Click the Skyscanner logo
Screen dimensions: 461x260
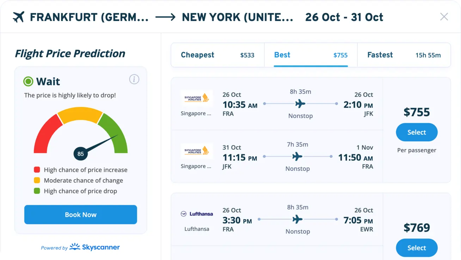[x=94, y=247]
